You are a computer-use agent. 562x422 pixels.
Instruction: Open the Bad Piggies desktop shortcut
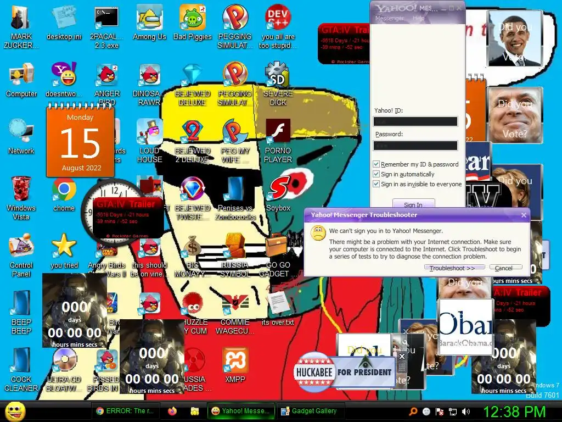click(193, 21)
